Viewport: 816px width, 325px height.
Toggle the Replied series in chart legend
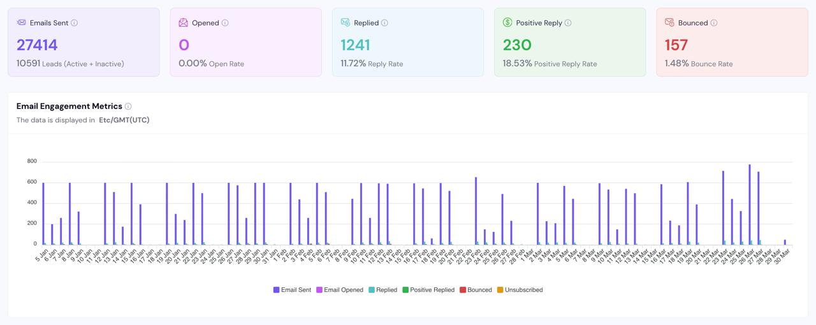tap(382, 290)
